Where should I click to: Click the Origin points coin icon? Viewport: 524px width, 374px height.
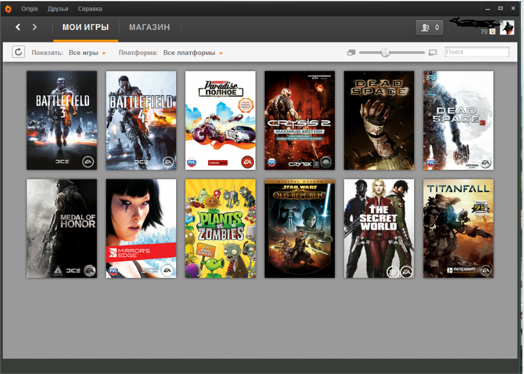pyautogui.click(x=492, y=32)
